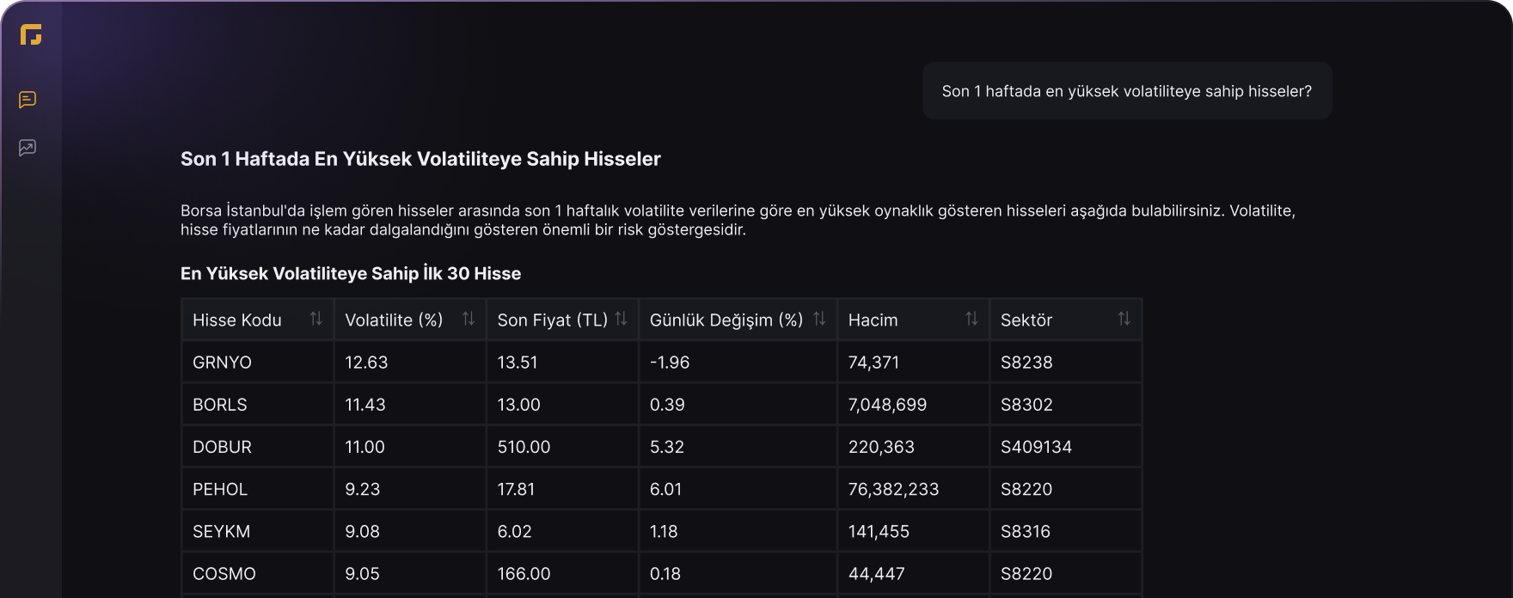The image size is (1513, 598).
Task: Sort table by Günlük Değişim (%) arrows
Action: (x=819, y=319)
